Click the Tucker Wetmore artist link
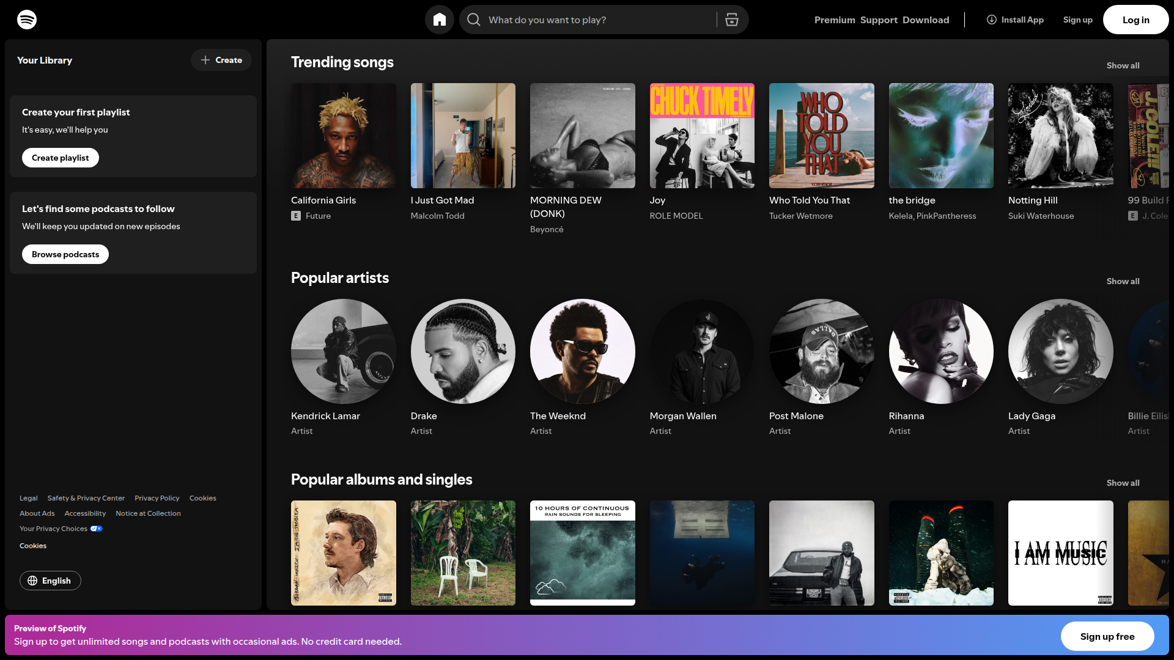The height and width of the screenshot is (660, 1174). [x=801, y=216]
